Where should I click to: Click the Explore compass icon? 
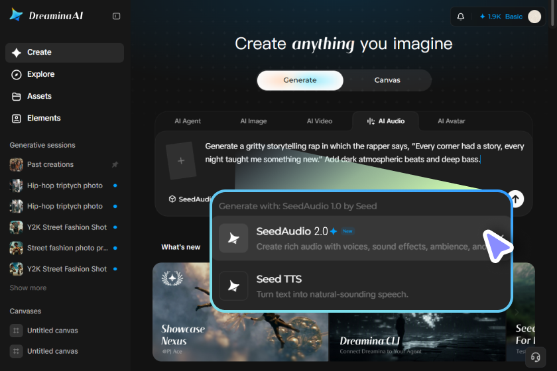(17, 75)
